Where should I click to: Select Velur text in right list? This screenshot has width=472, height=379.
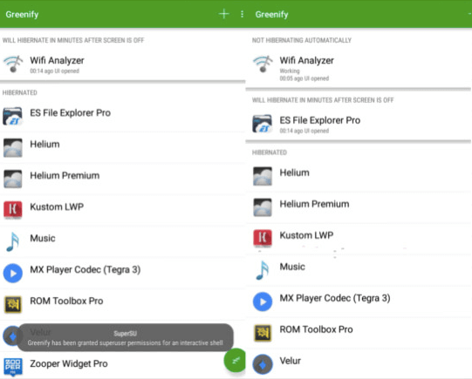tap(291, 361)
